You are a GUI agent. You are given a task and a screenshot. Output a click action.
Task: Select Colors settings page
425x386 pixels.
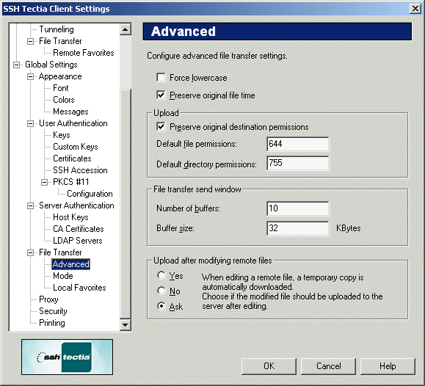(x=64, y=100)
